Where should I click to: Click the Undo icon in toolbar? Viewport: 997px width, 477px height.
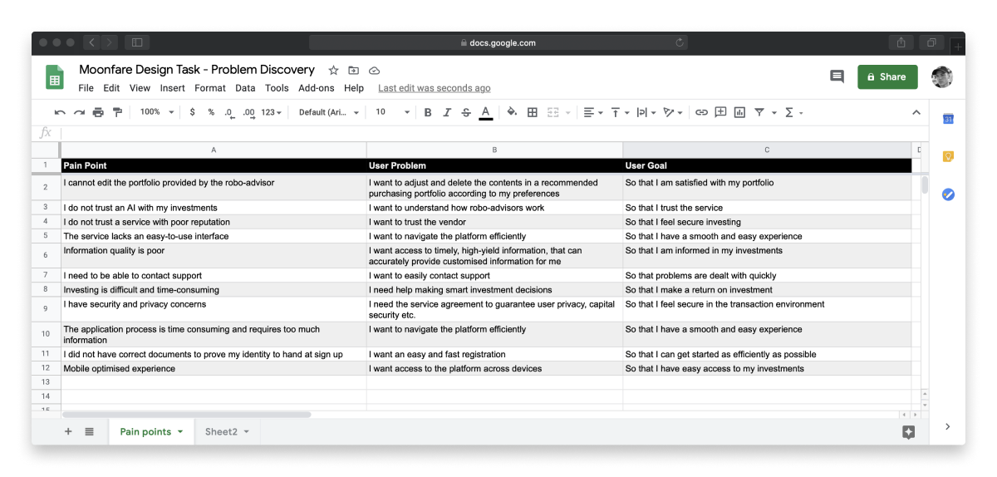60,112
